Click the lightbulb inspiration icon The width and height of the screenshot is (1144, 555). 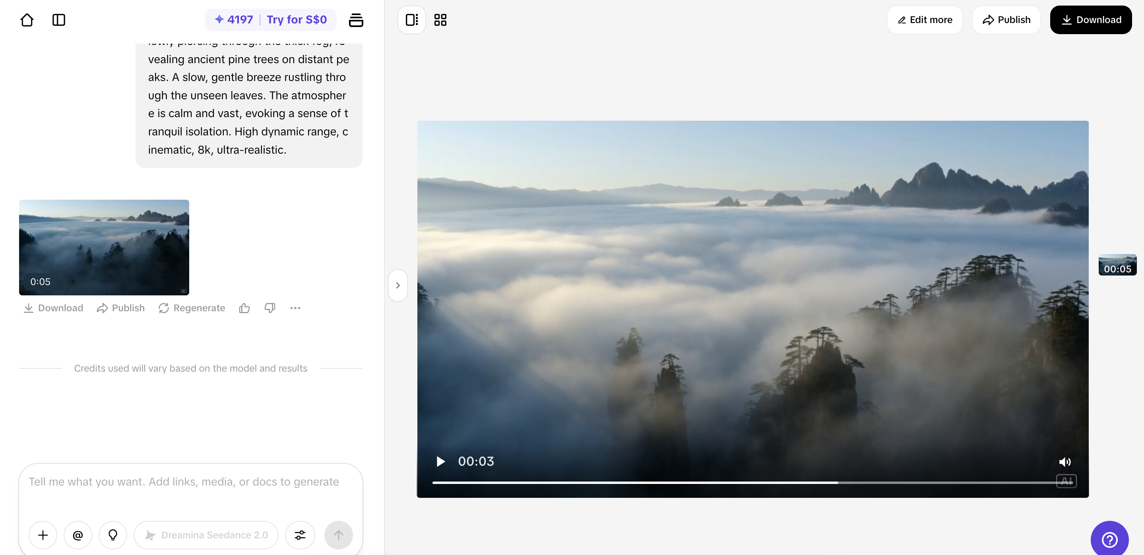click(113, 535)
